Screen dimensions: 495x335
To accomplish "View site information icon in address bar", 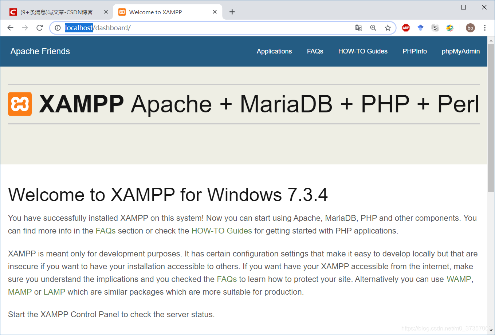I will (58, 28).
